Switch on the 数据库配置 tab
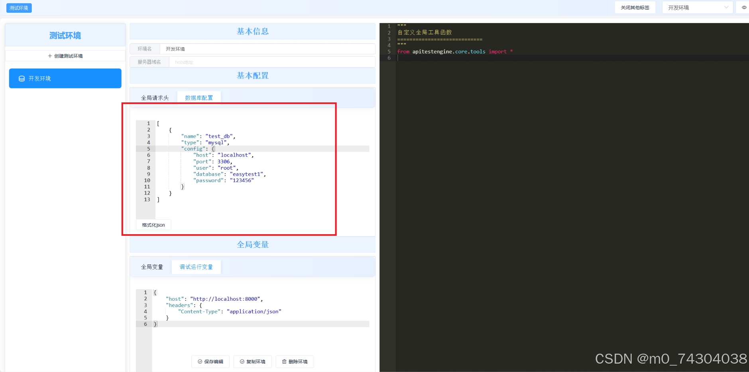 click(x=199, y=98)
